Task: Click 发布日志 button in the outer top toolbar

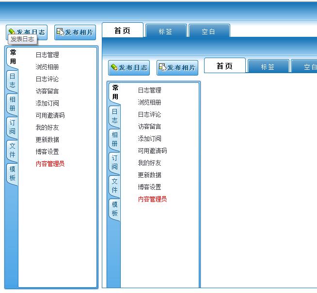Action: [27, 32]
